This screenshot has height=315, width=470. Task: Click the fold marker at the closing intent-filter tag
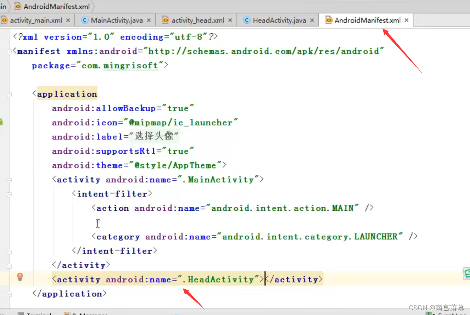tap(9, 252)
